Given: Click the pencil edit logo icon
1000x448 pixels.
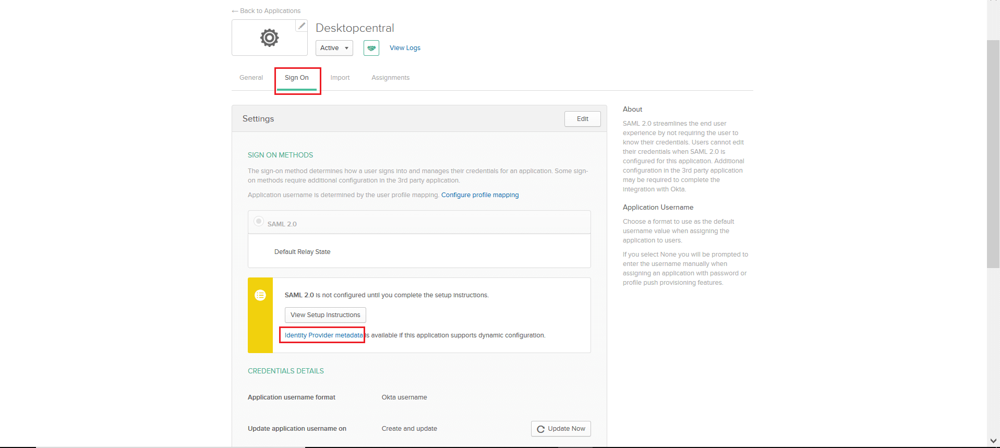Looking at the screenshot, I should click(x=302, y=26).
